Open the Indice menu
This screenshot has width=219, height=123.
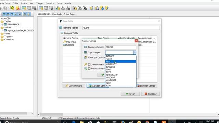coord(24,3)
